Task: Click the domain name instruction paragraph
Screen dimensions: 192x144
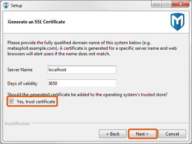Action: [92, 48]
